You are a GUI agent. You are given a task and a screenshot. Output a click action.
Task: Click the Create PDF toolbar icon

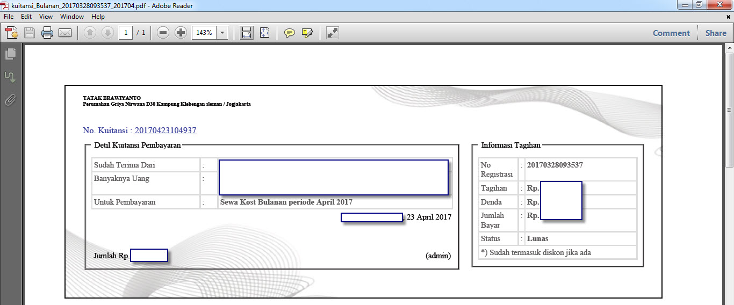(12, 33)
